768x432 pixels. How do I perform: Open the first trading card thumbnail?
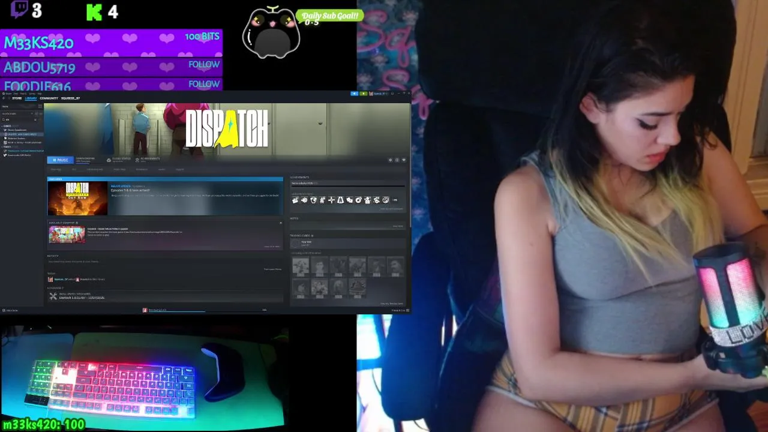[x=301, y=267]
